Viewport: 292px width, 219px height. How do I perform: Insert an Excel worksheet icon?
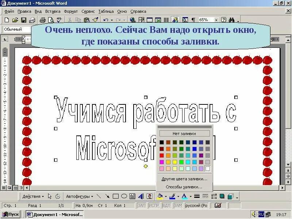pyautogui.click(x=158, y=20)
